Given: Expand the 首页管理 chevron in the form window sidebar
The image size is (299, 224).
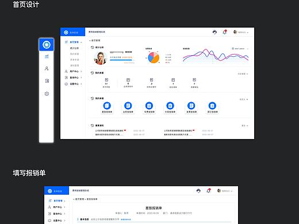Looking at the screenshot, I should 64,201.
